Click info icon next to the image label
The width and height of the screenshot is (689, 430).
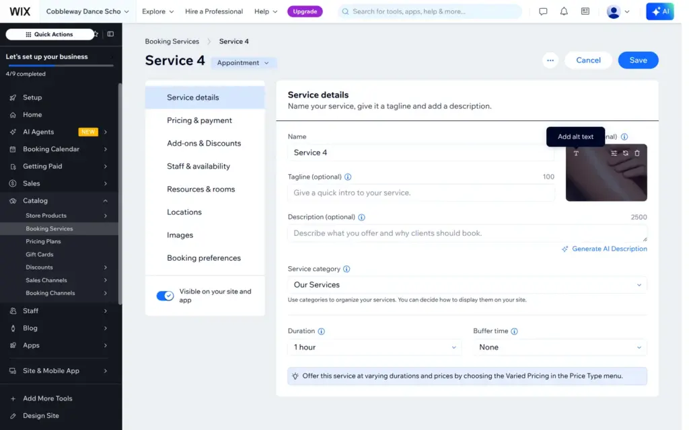point(624,137)
